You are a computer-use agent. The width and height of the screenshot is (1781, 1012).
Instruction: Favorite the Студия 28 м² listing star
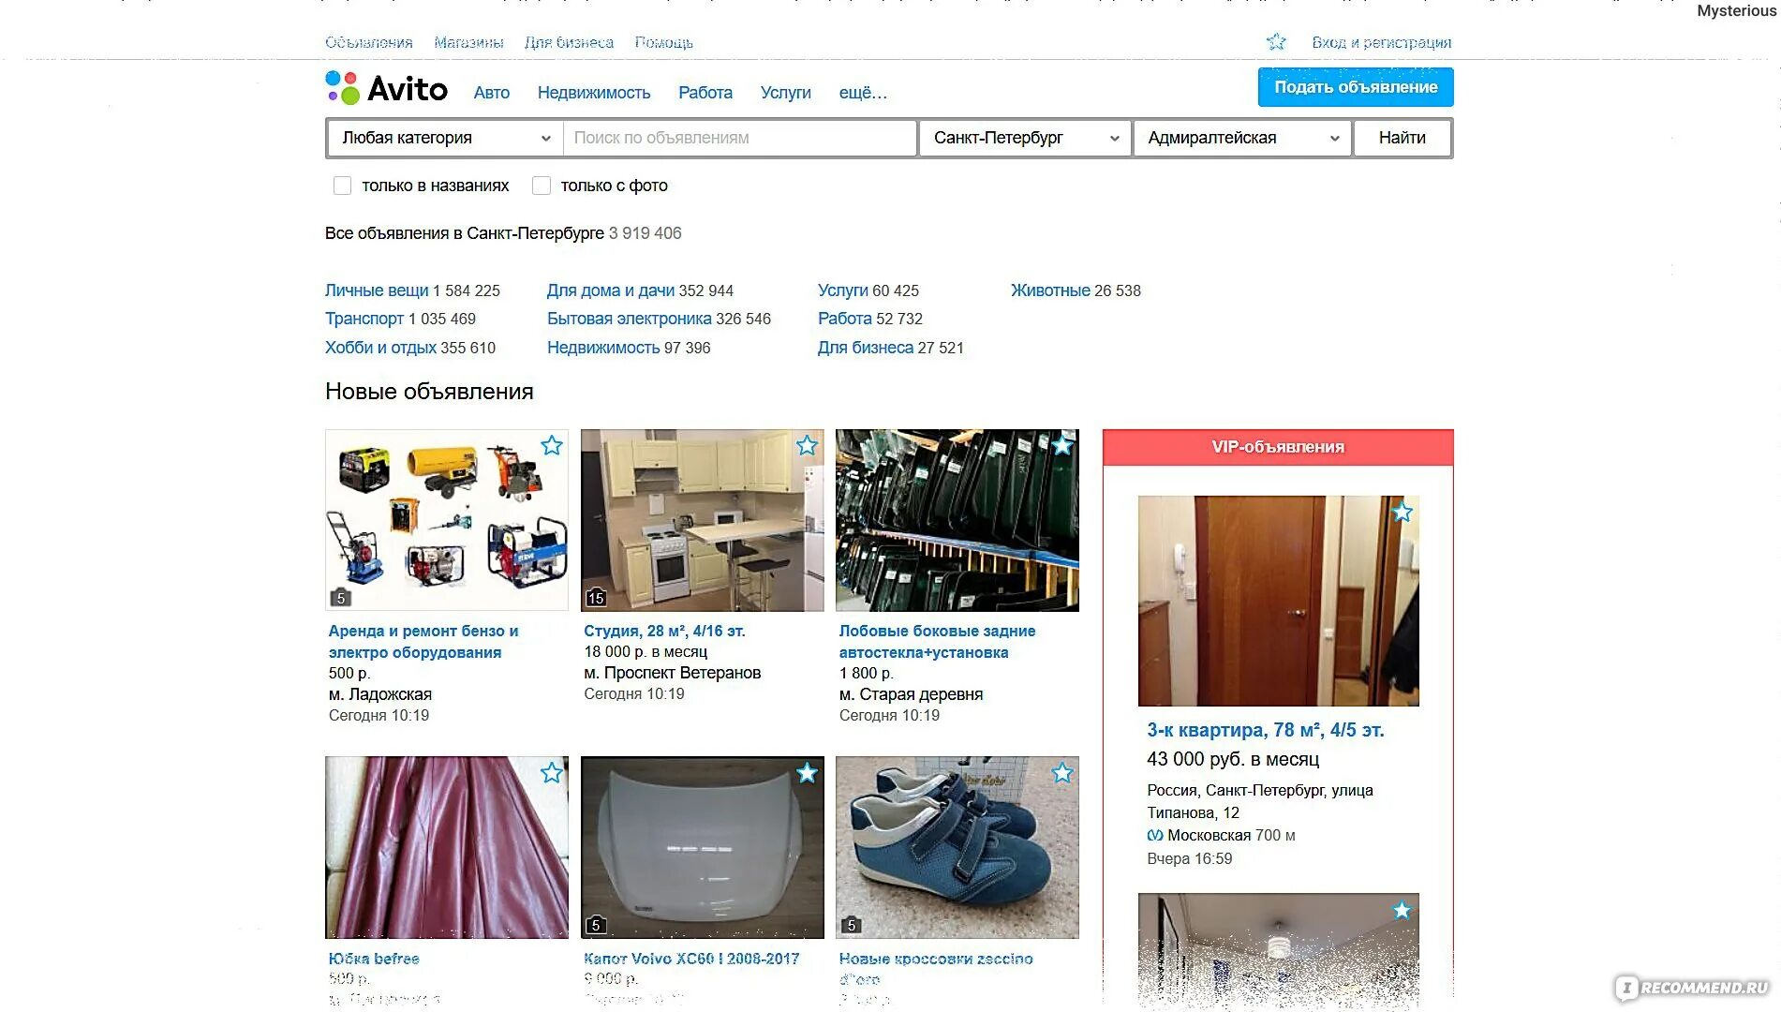(x=807, y=445)
